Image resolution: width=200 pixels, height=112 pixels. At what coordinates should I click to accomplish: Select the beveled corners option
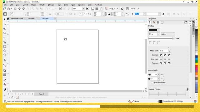(x=169, y=55)
